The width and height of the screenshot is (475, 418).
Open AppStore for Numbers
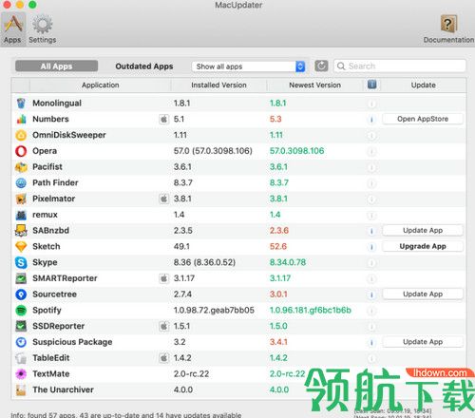click(423, 119)
